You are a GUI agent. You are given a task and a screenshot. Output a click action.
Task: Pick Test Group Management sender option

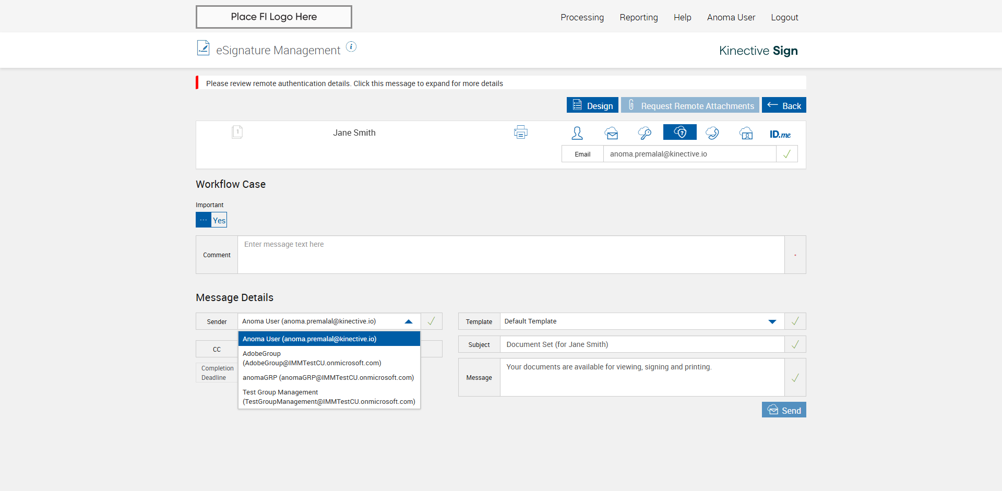(329, 397)
